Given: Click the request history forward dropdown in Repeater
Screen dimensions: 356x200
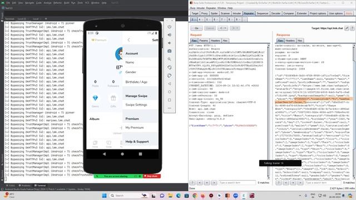Looking at the screenshot, I should point(235,28).
